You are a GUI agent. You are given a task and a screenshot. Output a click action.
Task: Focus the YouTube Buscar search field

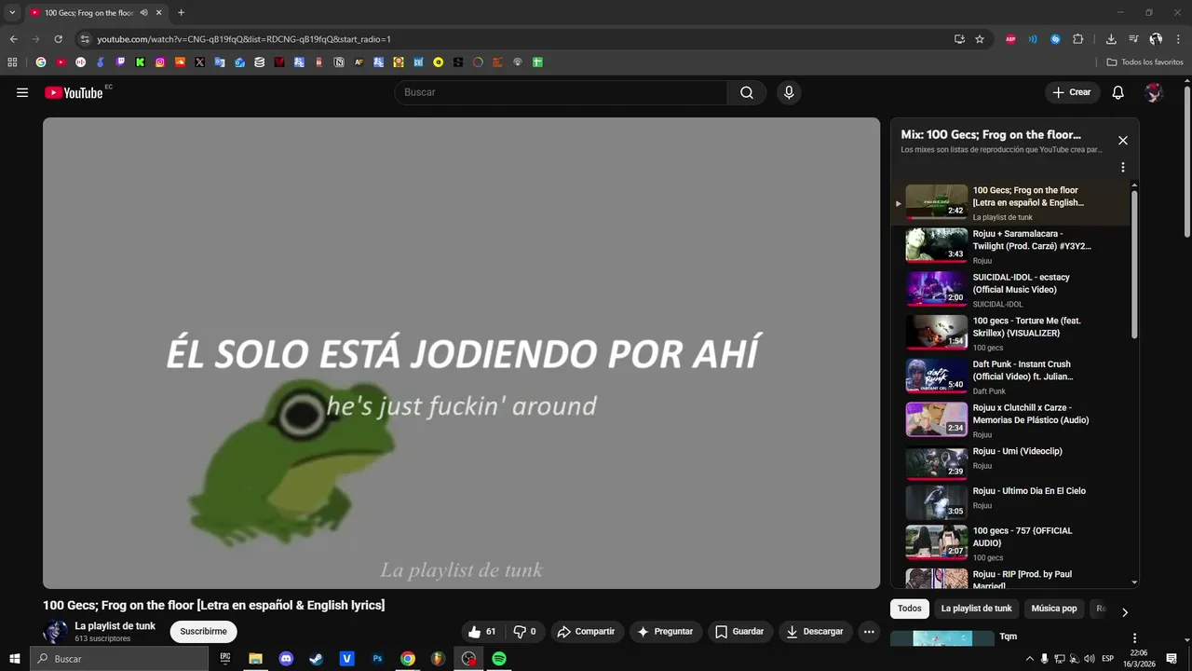tap(561, 92)
